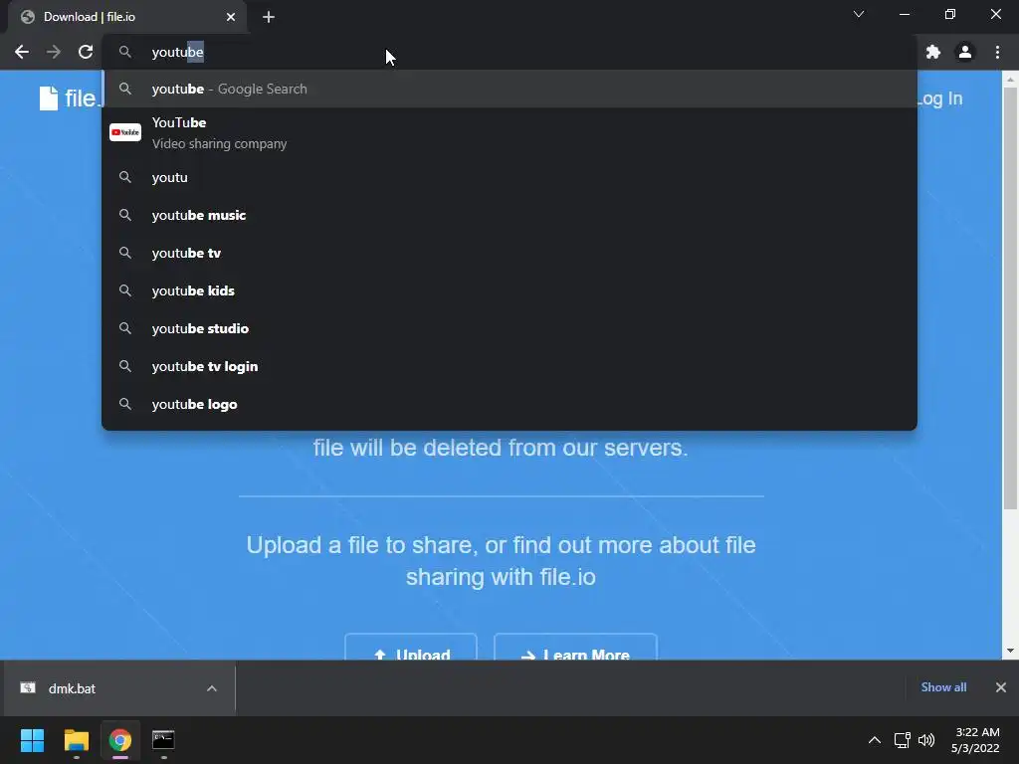Select YouTube Video sharing company suggestion
Screen dimensions: 1019x764
click(x=509, y=132)
